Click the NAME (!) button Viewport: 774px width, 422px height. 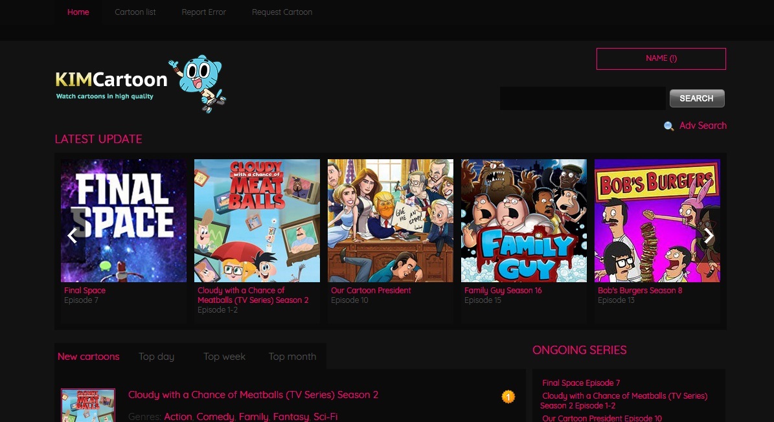(x=661, y=59)
